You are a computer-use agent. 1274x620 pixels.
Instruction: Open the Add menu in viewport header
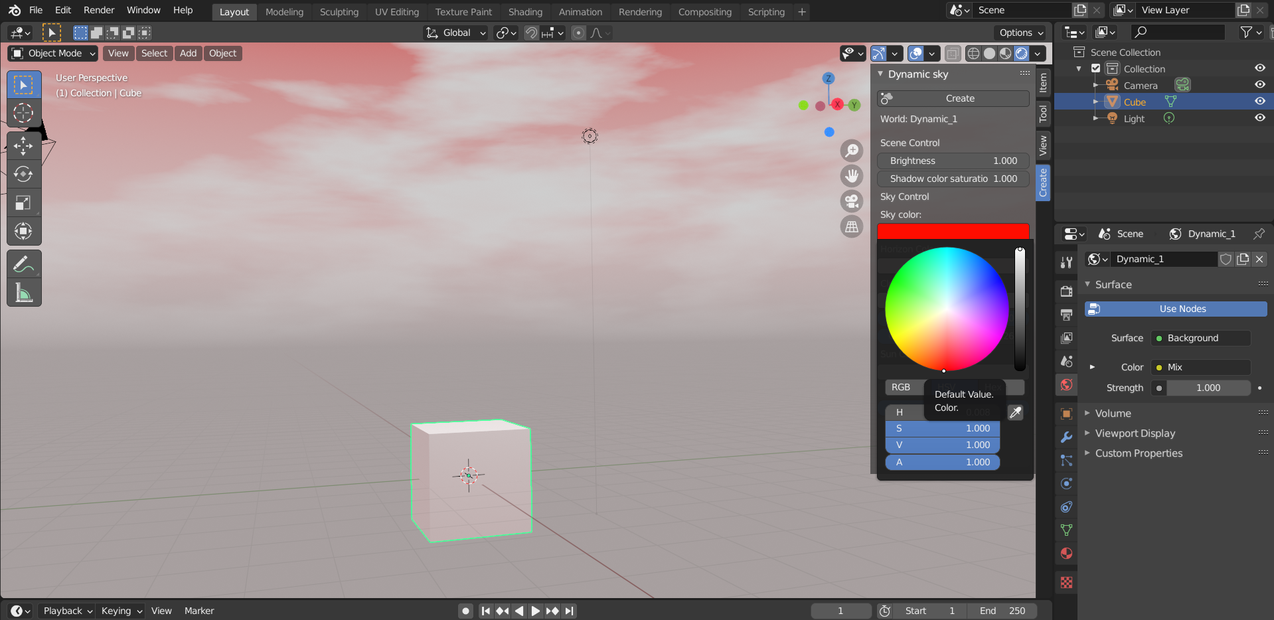tap(188, 54)
